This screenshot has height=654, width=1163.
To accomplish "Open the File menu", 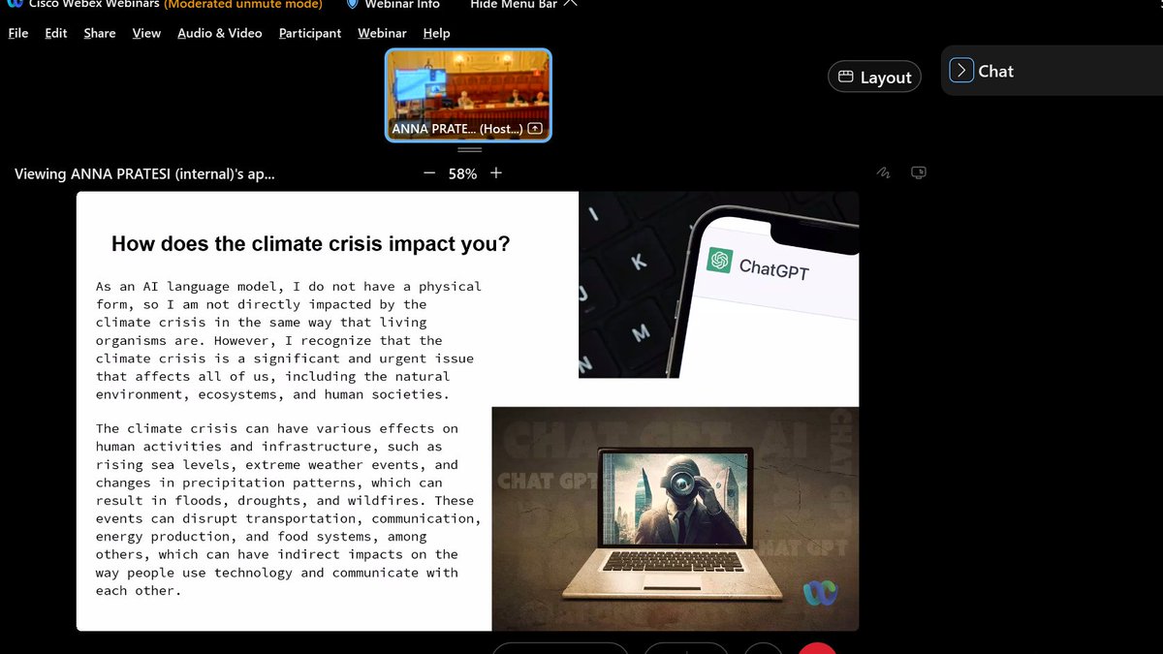I will pyautogui.click(x=18, y=33).
